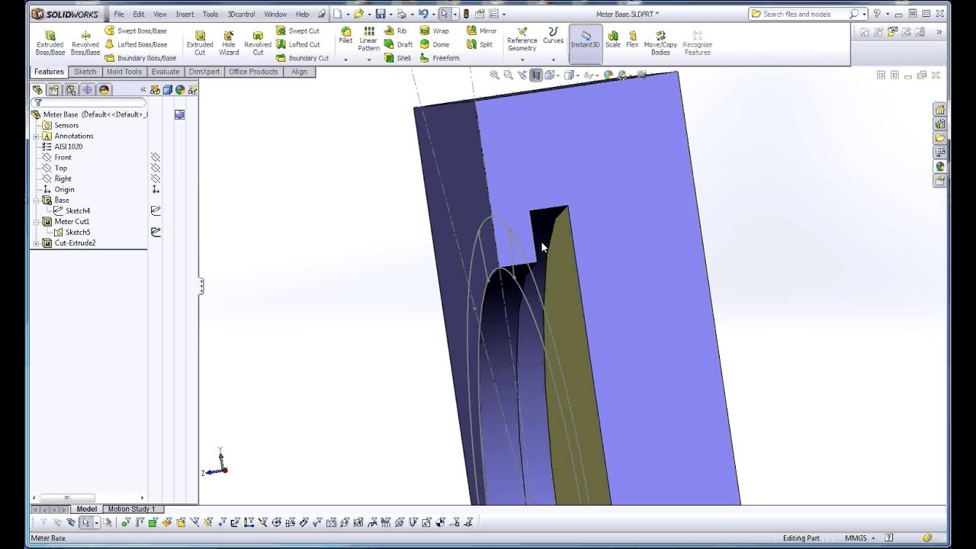Viewport: 976px width, 549px height.
Task: Collapse the Meter Cut1 feature
Action: (36, 221)
